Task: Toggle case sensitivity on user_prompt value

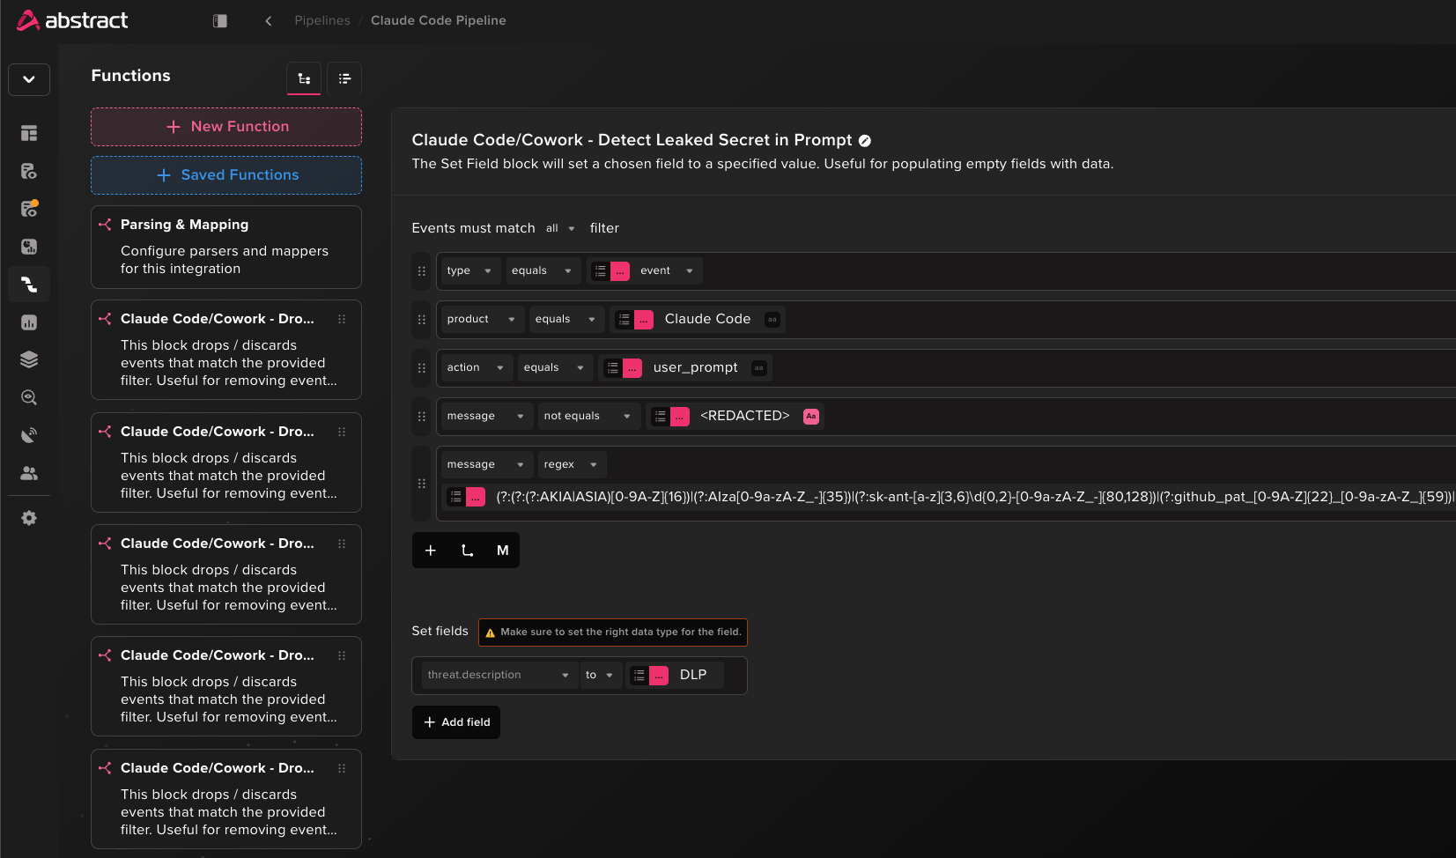Action: pyautogui.click(x=759, y=367)
